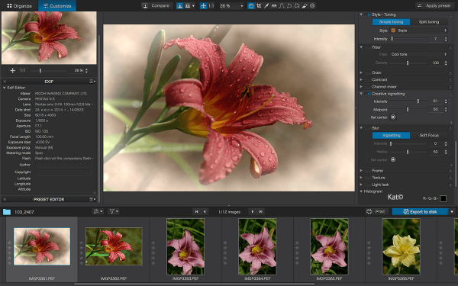
Task: Switch to side-by-side comparison view icon
Action: click(x=188, y=6)
